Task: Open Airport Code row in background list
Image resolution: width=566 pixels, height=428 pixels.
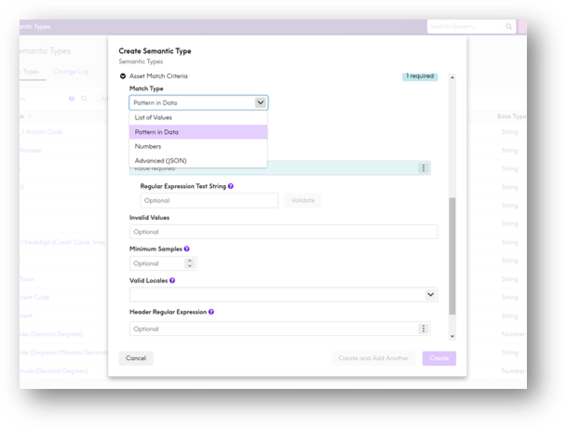Action: (x=41, y=132)
